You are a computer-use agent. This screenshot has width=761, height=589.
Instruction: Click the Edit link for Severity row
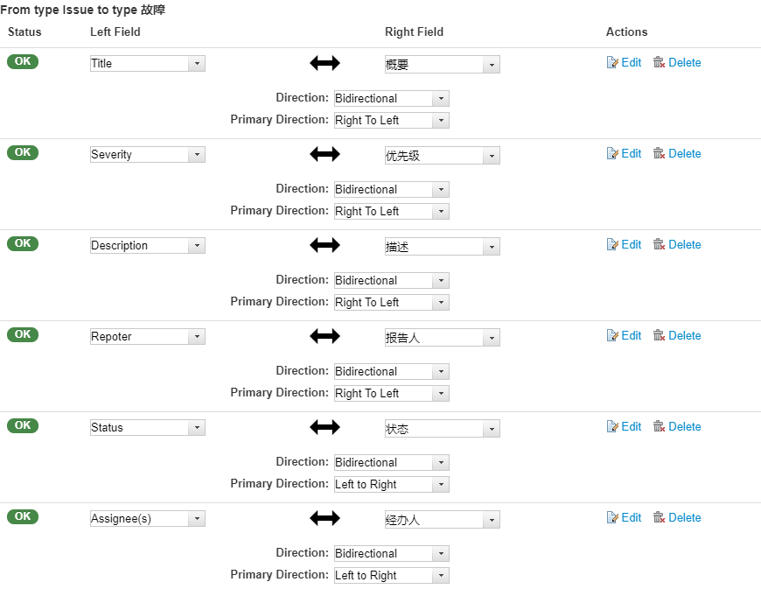[x=631, y=154]
